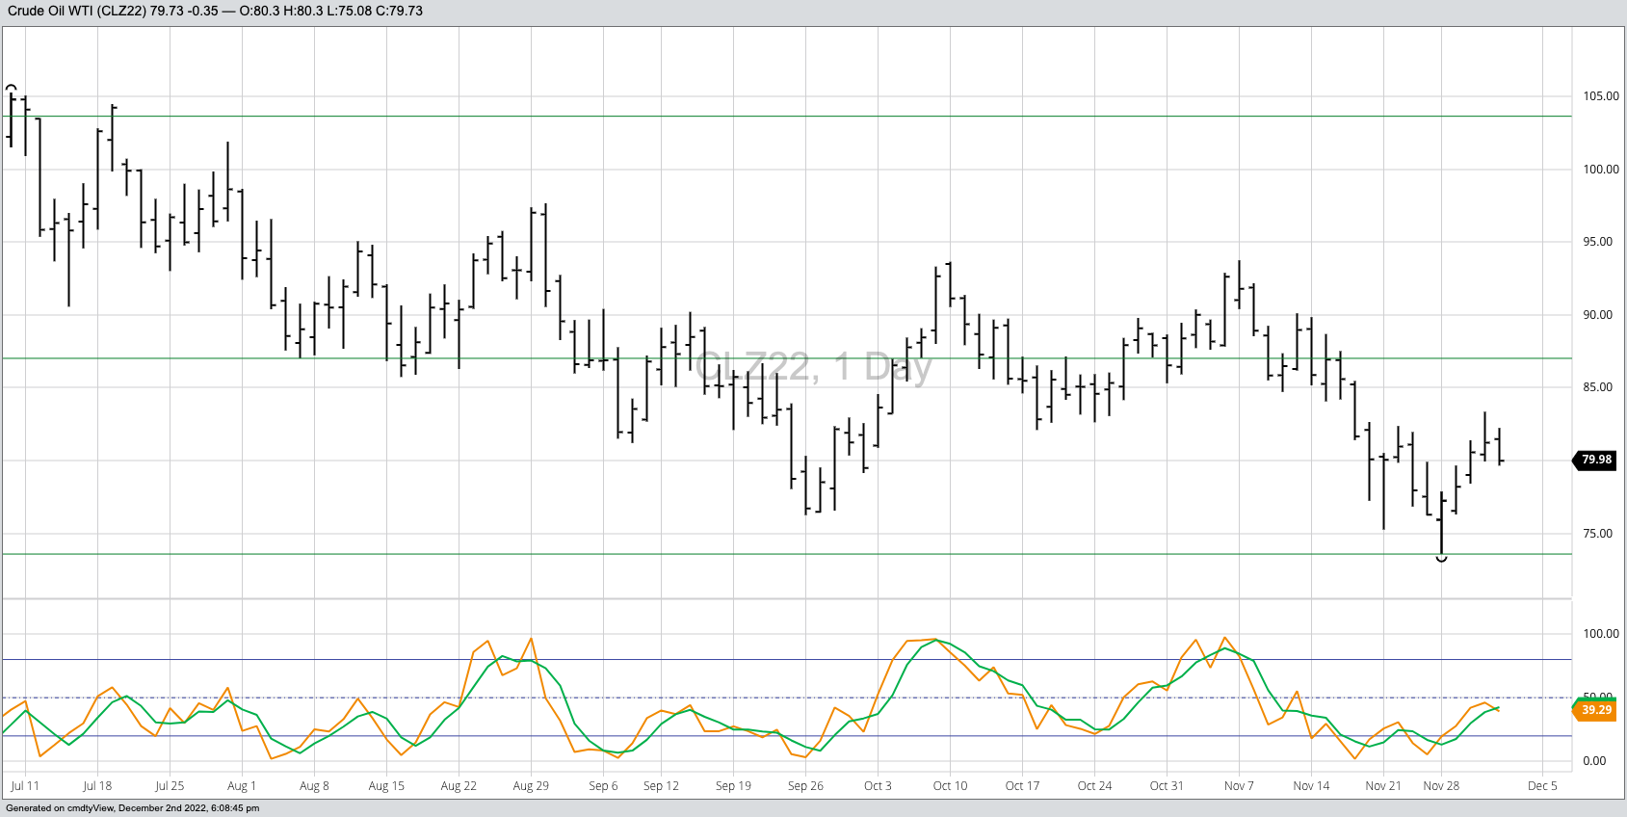Click the Aug 1 date label
Image resolution: width=1627 pixels, height=817 pixels.
(242, 786)
